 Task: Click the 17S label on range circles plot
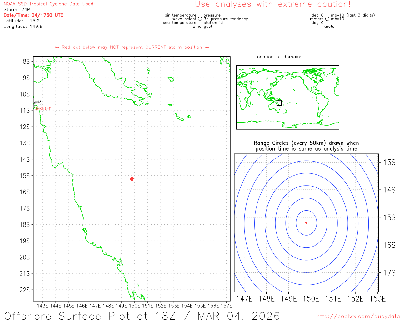(x=389, y=272)
